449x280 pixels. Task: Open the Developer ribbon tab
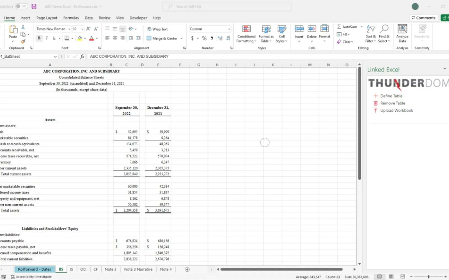[138, 18]
